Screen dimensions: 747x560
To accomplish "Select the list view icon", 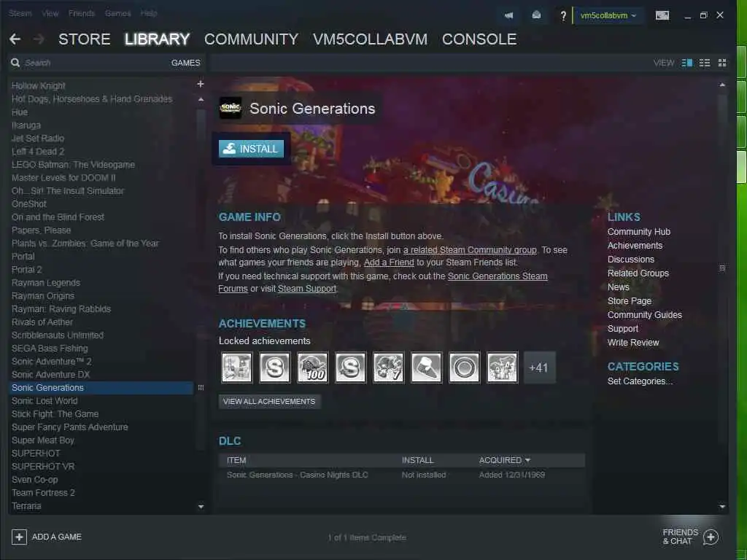I will [x=705, y=63].
